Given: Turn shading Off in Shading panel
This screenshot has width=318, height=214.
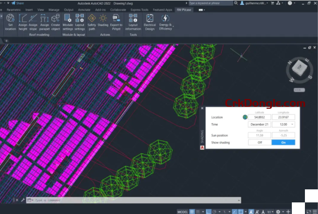Looking at the screenshot, I should tap(259, 143).
